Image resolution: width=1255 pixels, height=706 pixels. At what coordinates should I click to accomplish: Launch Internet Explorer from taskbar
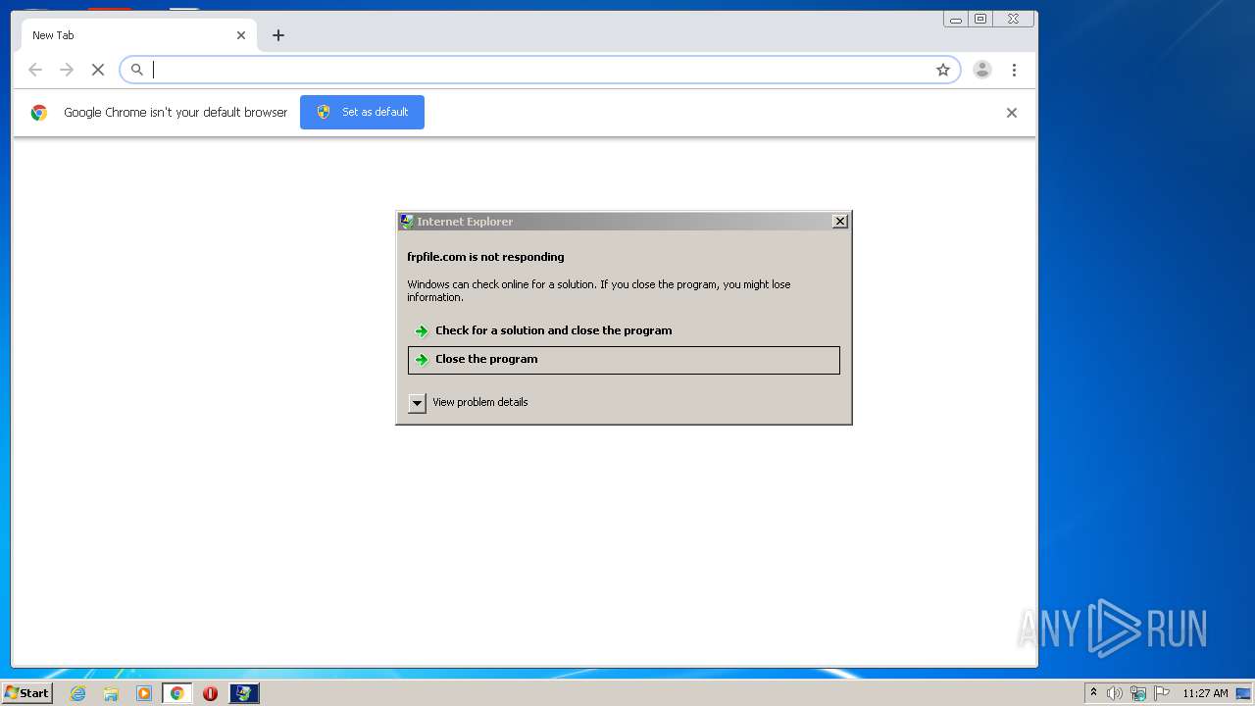coord(77,693)
